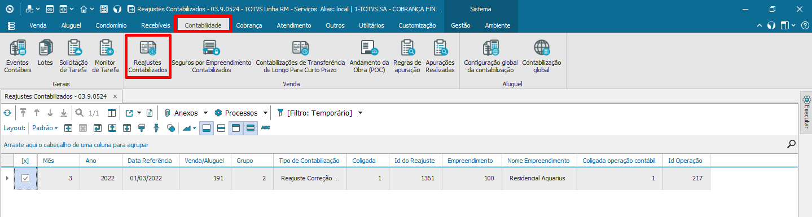
Task: Close the Reajustes Contabilizados document tab
Action: point(115,96)
